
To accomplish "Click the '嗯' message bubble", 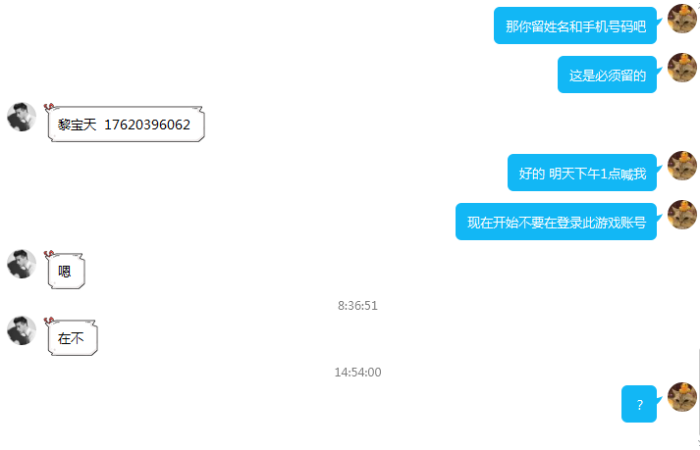I will pyautogui.click(x=66, y=272).
